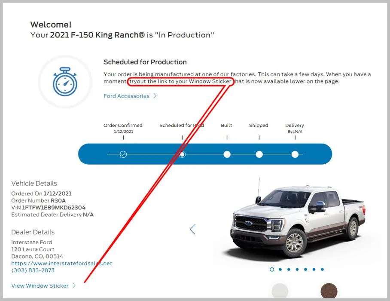Image resolution: width=390 pixels, height=301 pixels.
Task: Select the Scheduled for Prod step marker
Action: click(x=182, y=154)
